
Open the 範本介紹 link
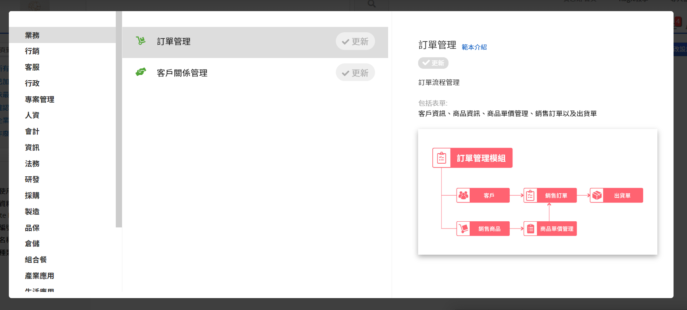pyautogui.click(x=474, y=47)
